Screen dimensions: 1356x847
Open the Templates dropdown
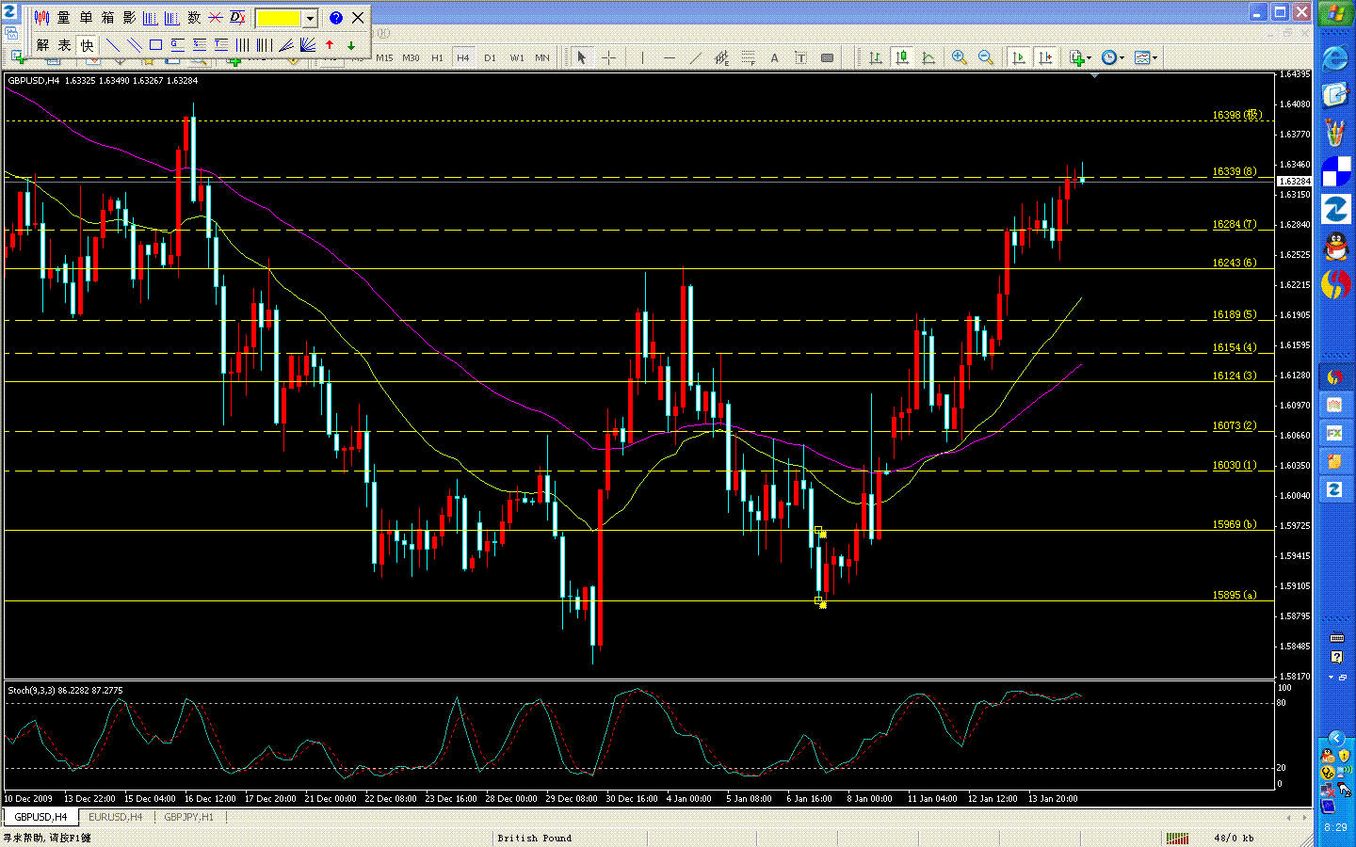(1146, 58)
